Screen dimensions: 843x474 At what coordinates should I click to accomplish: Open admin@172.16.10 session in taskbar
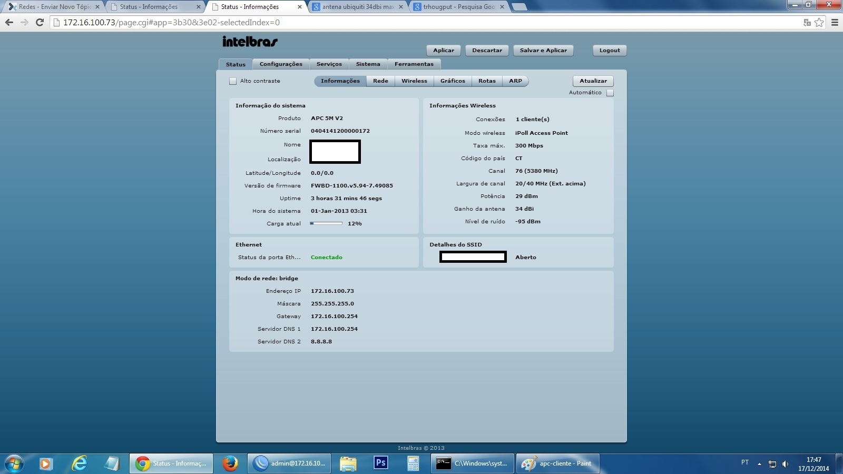pyautogui.click(x=289, y=463)
